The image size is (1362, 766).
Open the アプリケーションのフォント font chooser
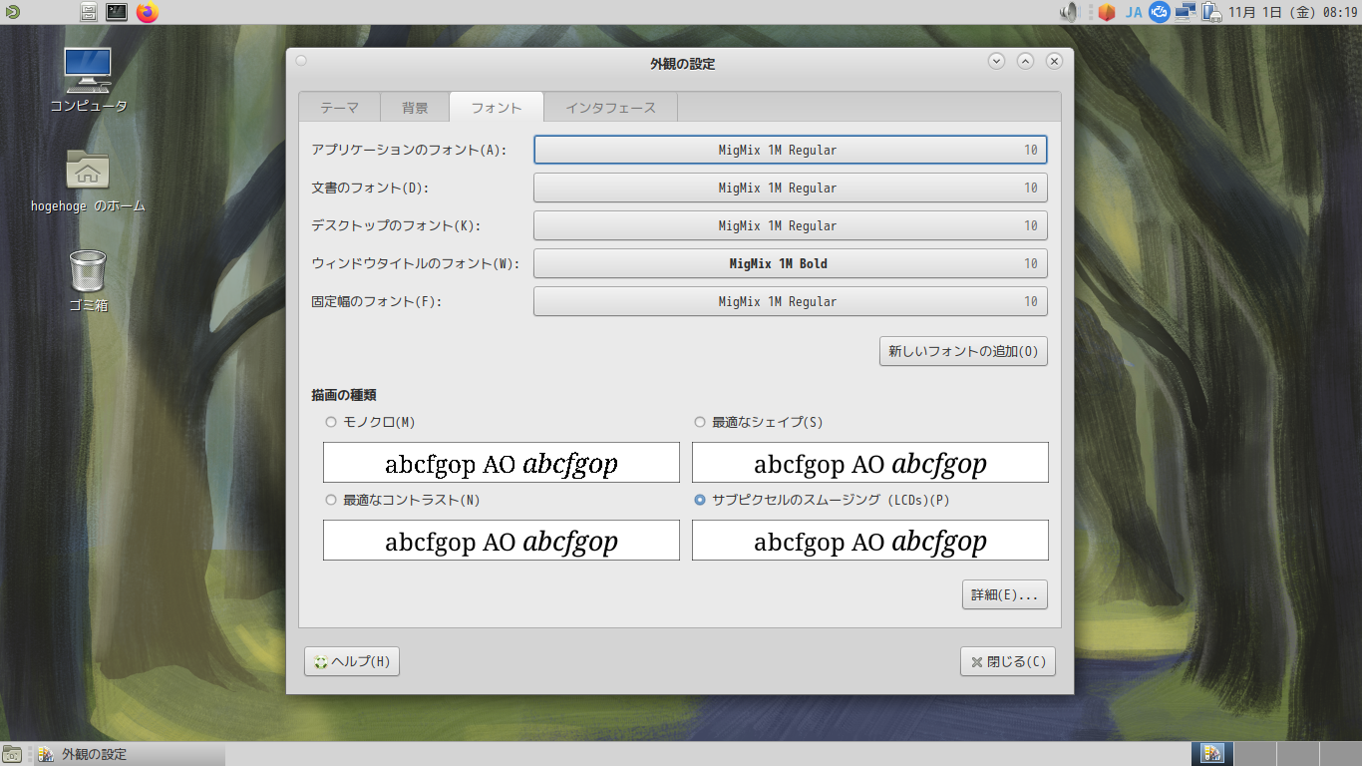[x=791, y=150]
